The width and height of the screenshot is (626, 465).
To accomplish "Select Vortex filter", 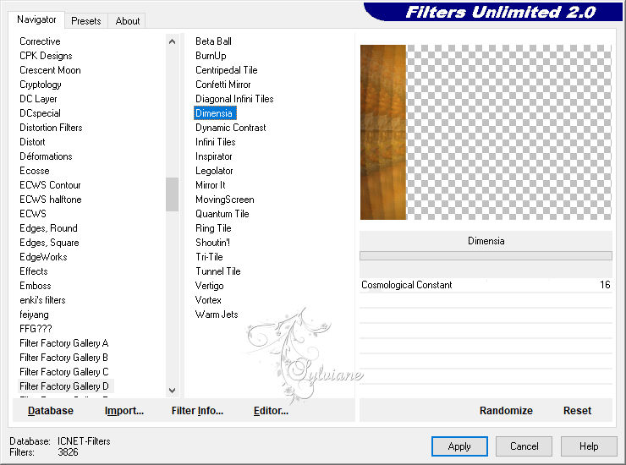I will pos(208,300).
